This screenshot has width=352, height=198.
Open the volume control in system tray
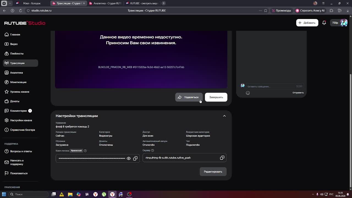[x=322, y=194]
